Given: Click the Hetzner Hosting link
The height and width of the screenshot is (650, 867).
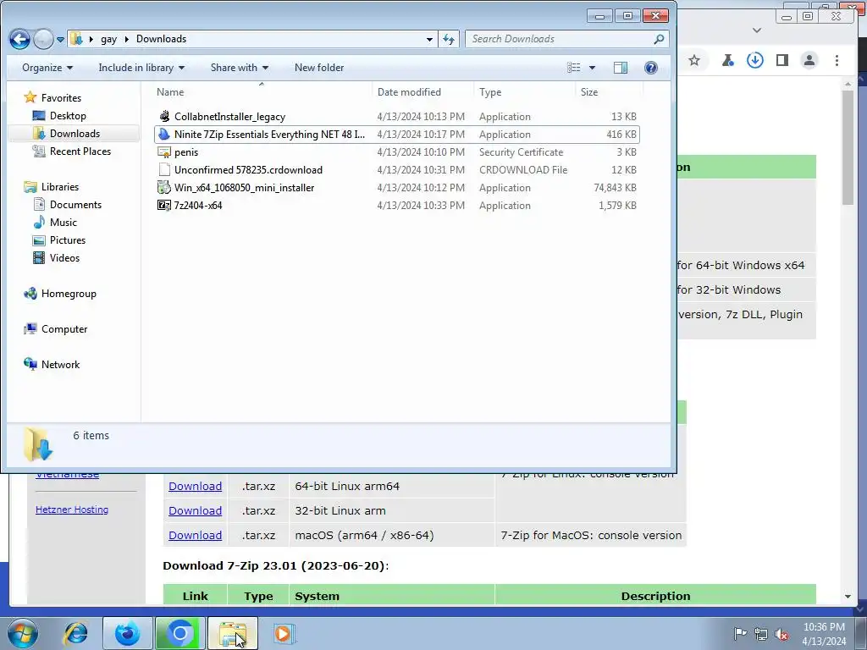Looking at the screenshot, I should pyautogui.click(x=72, y=510).
